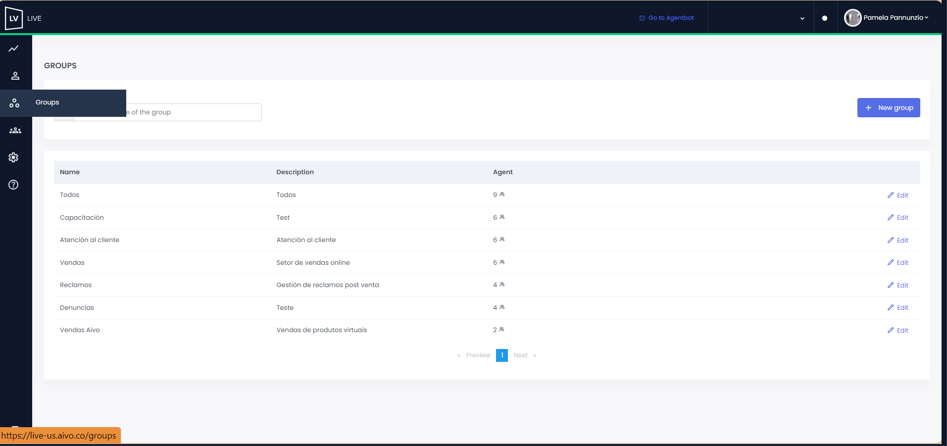This screenshot has width=947, height=446.
Task: Edit the Reclamos group
Action: 898,285
